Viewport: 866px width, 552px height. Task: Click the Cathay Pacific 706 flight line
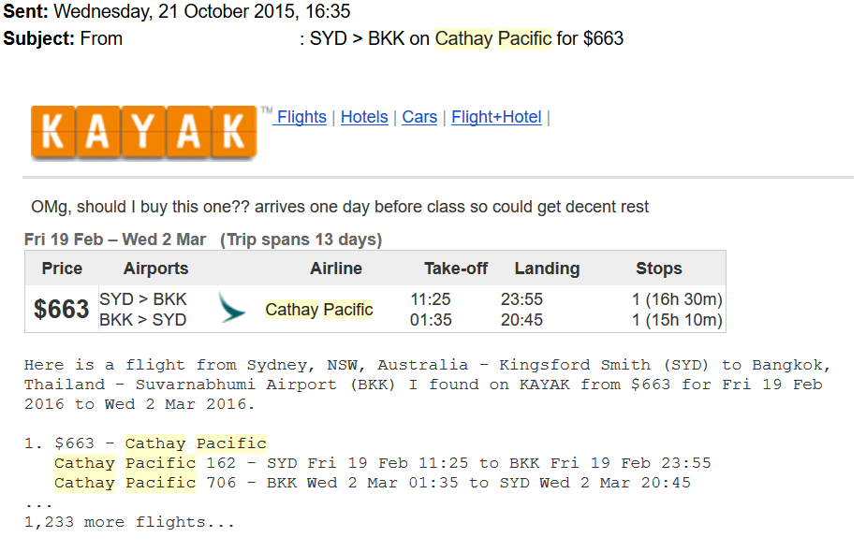pyautogui.click(x=372, y=483)
